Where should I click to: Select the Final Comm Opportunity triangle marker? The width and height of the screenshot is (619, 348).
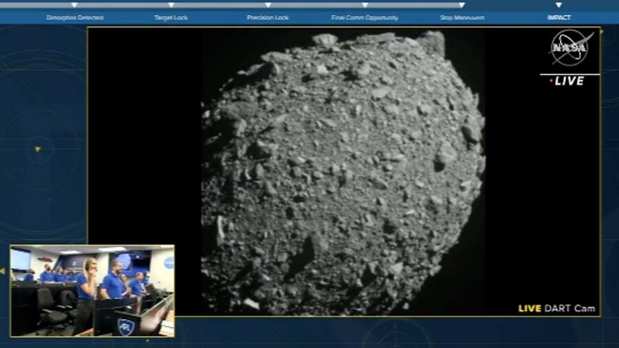365,6
